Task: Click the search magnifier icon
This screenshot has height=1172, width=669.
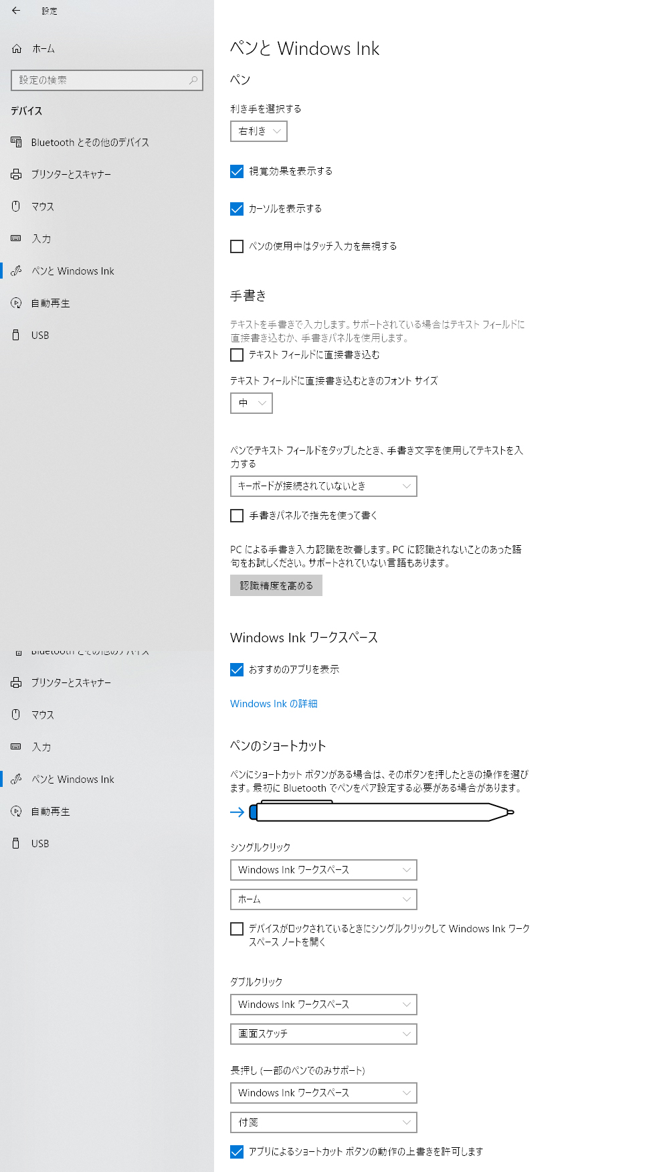Action: pyautogui.click(x=193, y=80)
